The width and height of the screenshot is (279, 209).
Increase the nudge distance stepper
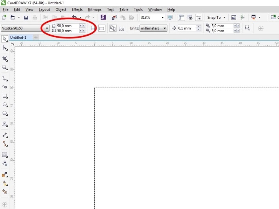point(198,27)
